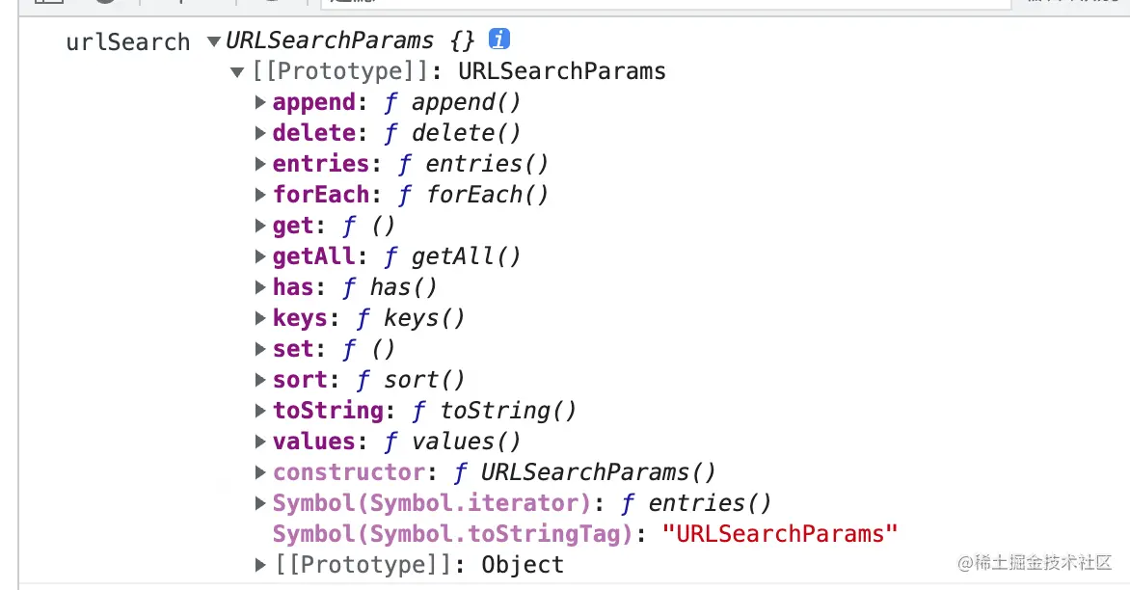Expand the get function entry

261,226
